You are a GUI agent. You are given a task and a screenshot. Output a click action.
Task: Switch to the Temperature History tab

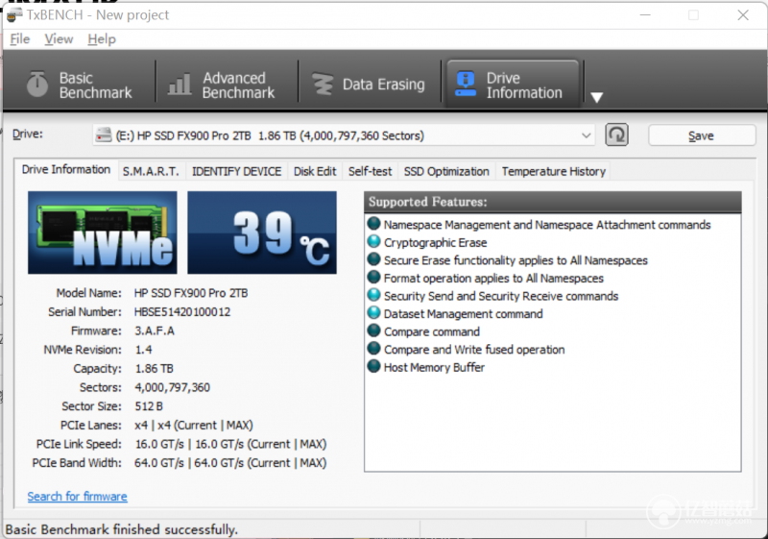coord(554,171)
